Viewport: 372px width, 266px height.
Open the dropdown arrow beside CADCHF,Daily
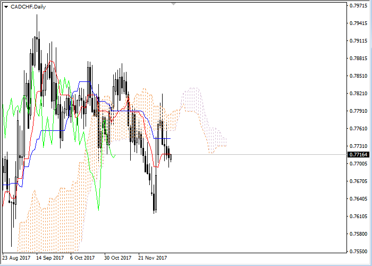click(x=6, y=7)
